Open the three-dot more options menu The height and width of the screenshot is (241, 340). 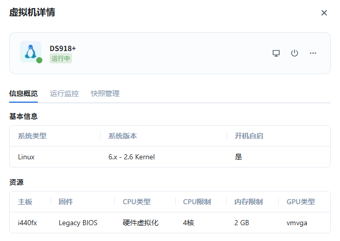[312, 53]
